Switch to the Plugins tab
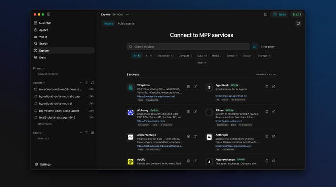 tap(108, 24)
